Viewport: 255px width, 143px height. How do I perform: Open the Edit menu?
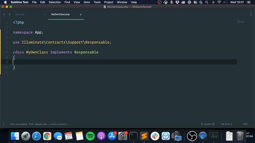[x=43, y=2]
